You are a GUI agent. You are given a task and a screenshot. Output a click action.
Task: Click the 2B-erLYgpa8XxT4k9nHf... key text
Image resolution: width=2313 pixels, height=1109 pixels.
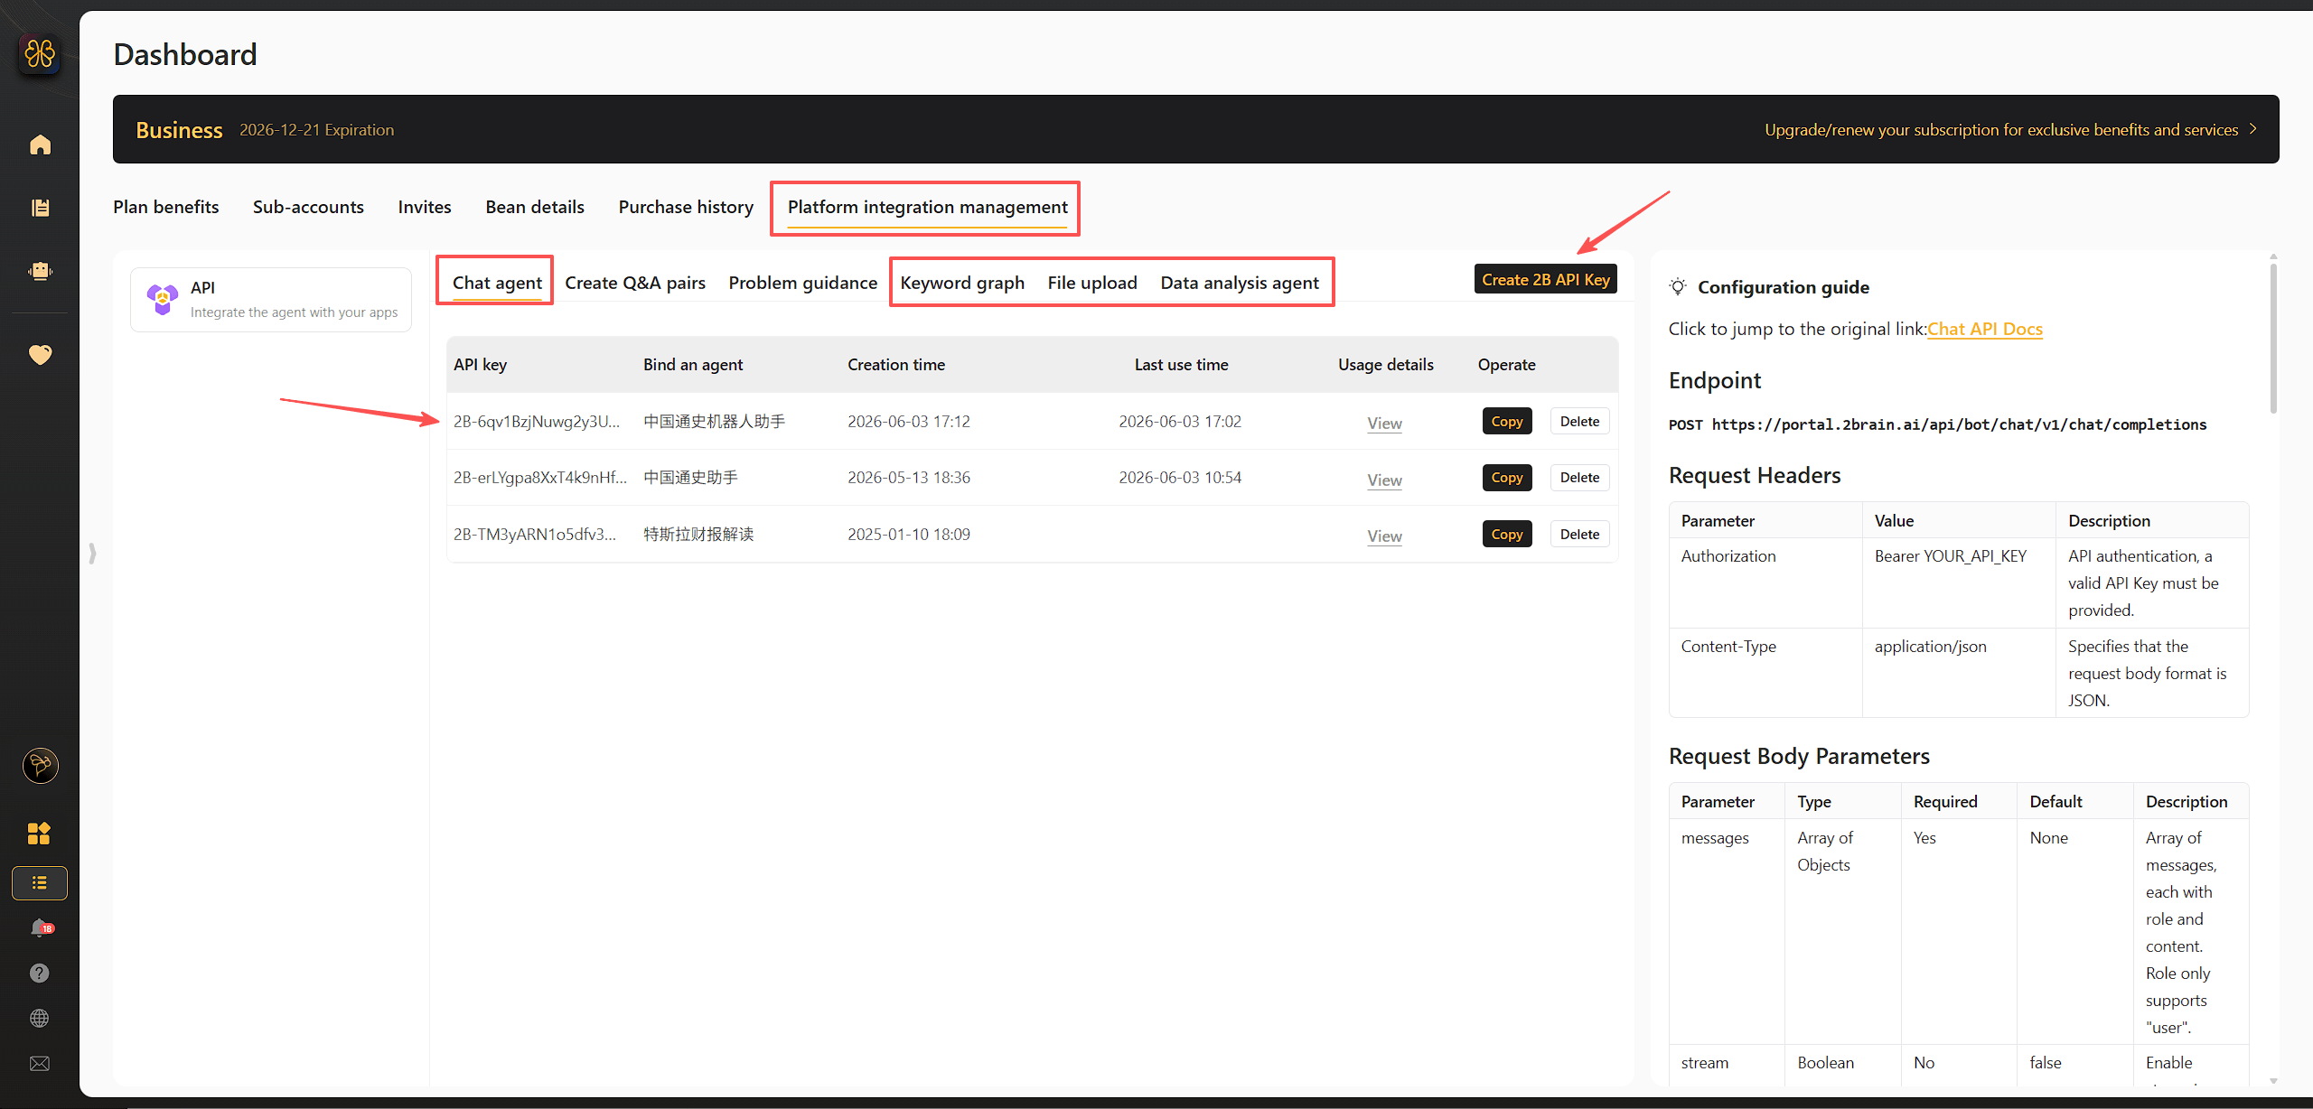[x=540, y=477]
